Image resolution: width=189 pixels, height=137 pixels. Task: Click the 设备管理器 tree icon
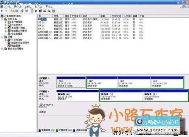9,34
